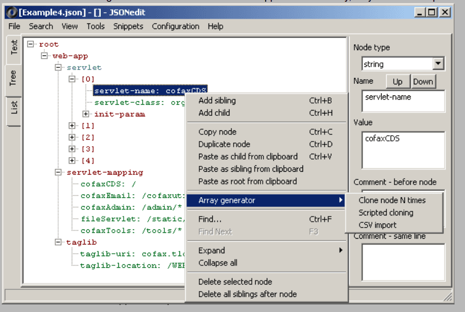Choose Add sibling from context menu
The height and width of the screenshot is (312, 465).
click(x=266, y=101)
